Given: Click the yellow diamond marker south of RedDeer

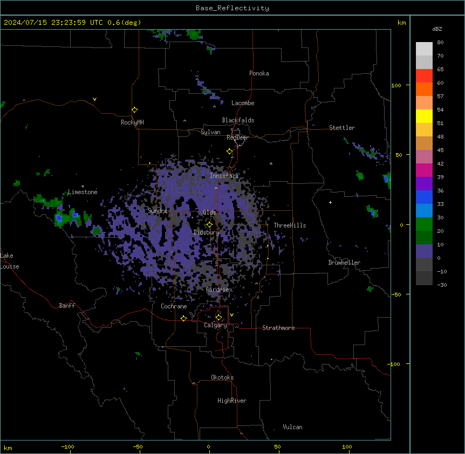Looking at the screenshot, I should coord(229,152).
